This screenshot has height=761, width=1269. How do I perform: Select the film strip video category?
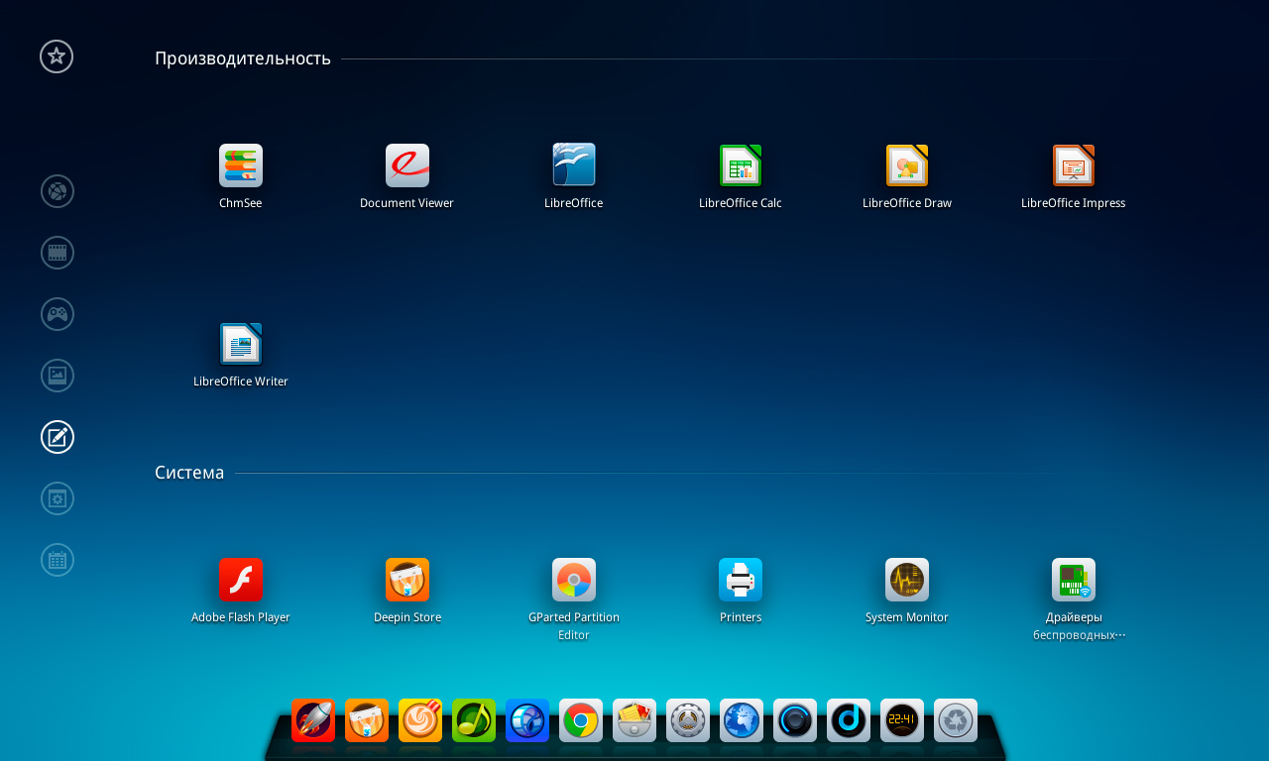coord(58,253)
